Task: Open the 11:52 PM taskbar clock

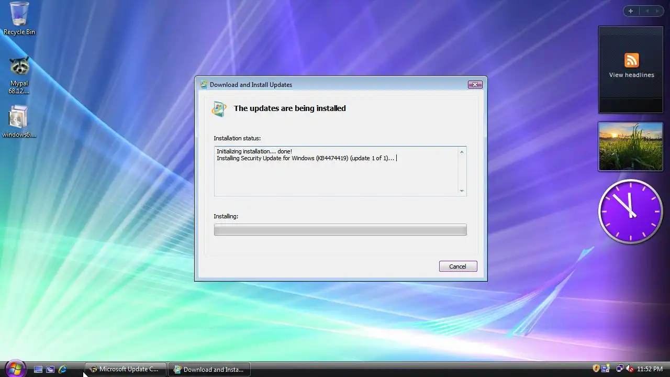Action: point(650,369)
